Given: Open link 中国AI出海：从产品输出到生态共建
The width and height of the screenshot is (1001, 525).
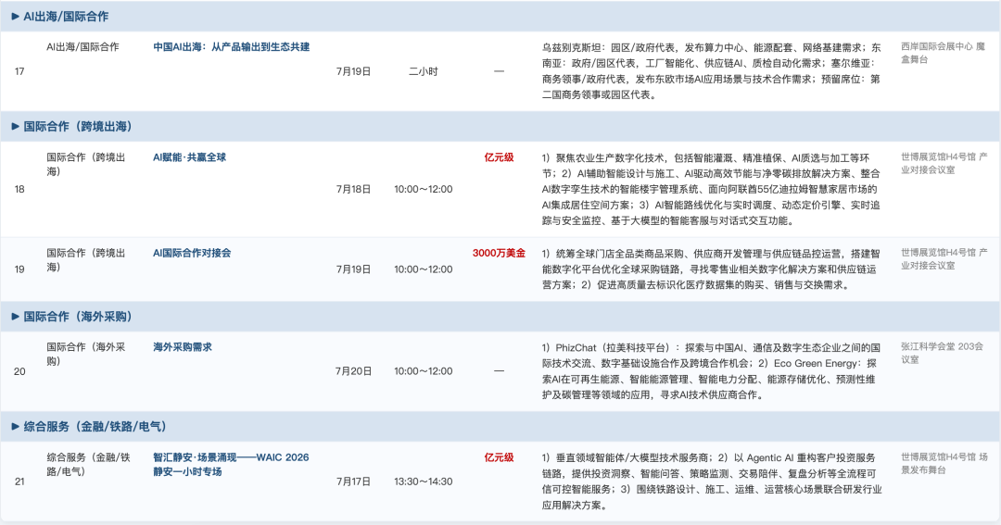Looking at the screenshot, I should 231,46.
